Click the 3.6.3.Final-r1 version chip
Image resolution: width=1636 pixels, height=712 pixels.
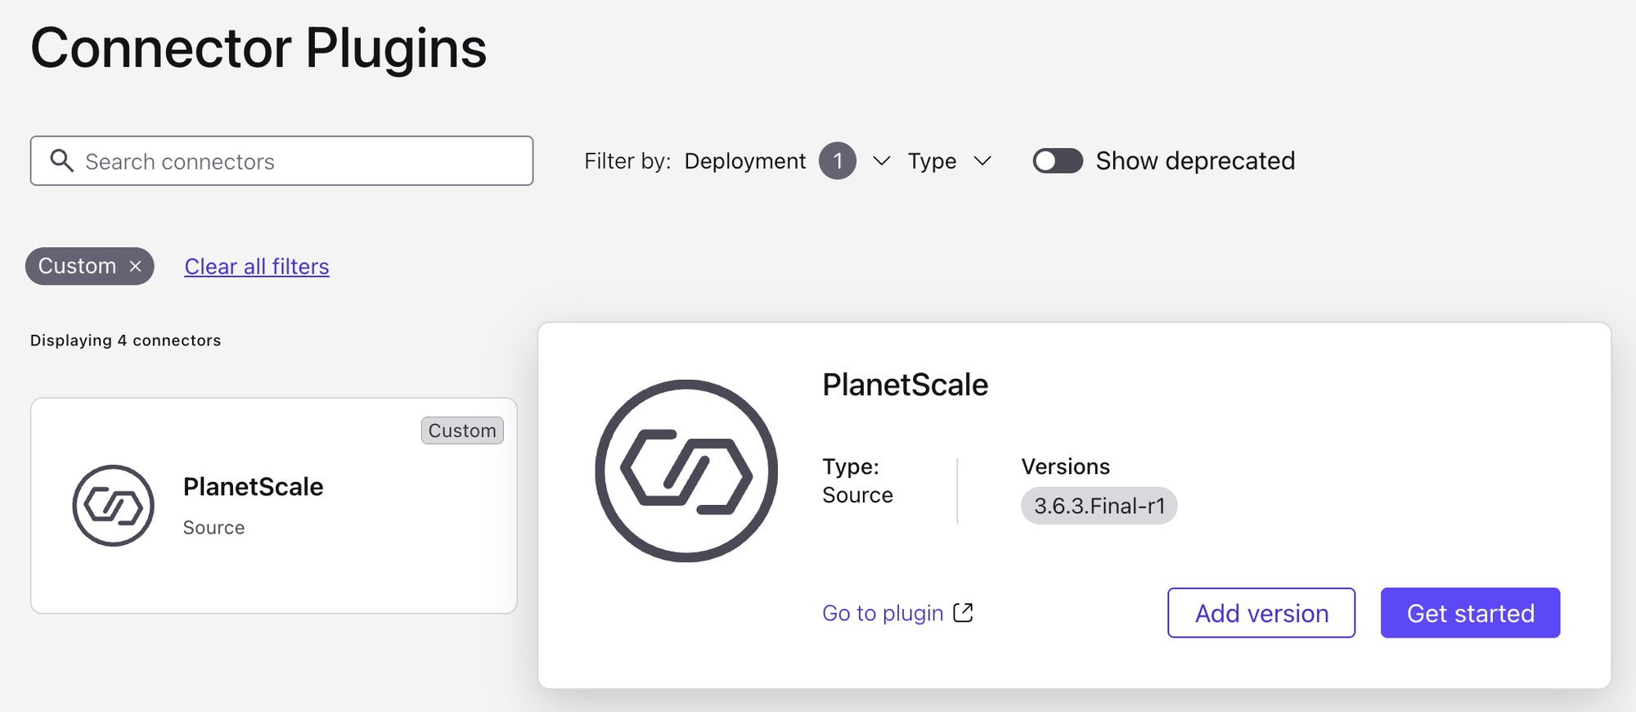[x=1099, y=506]
